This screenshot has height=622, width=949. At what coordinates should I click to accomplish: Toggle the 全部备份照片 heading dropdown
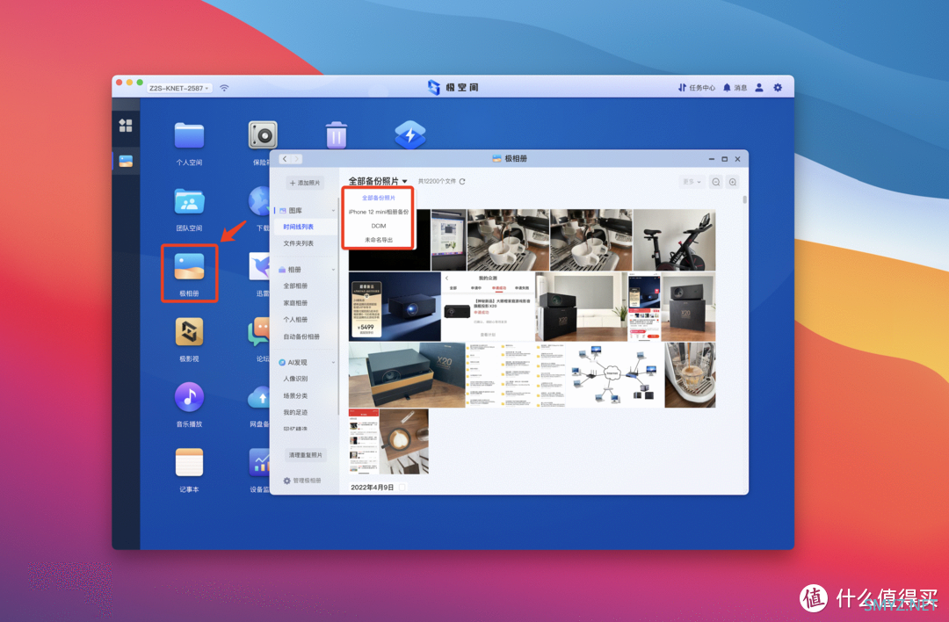tap(378, 181)
